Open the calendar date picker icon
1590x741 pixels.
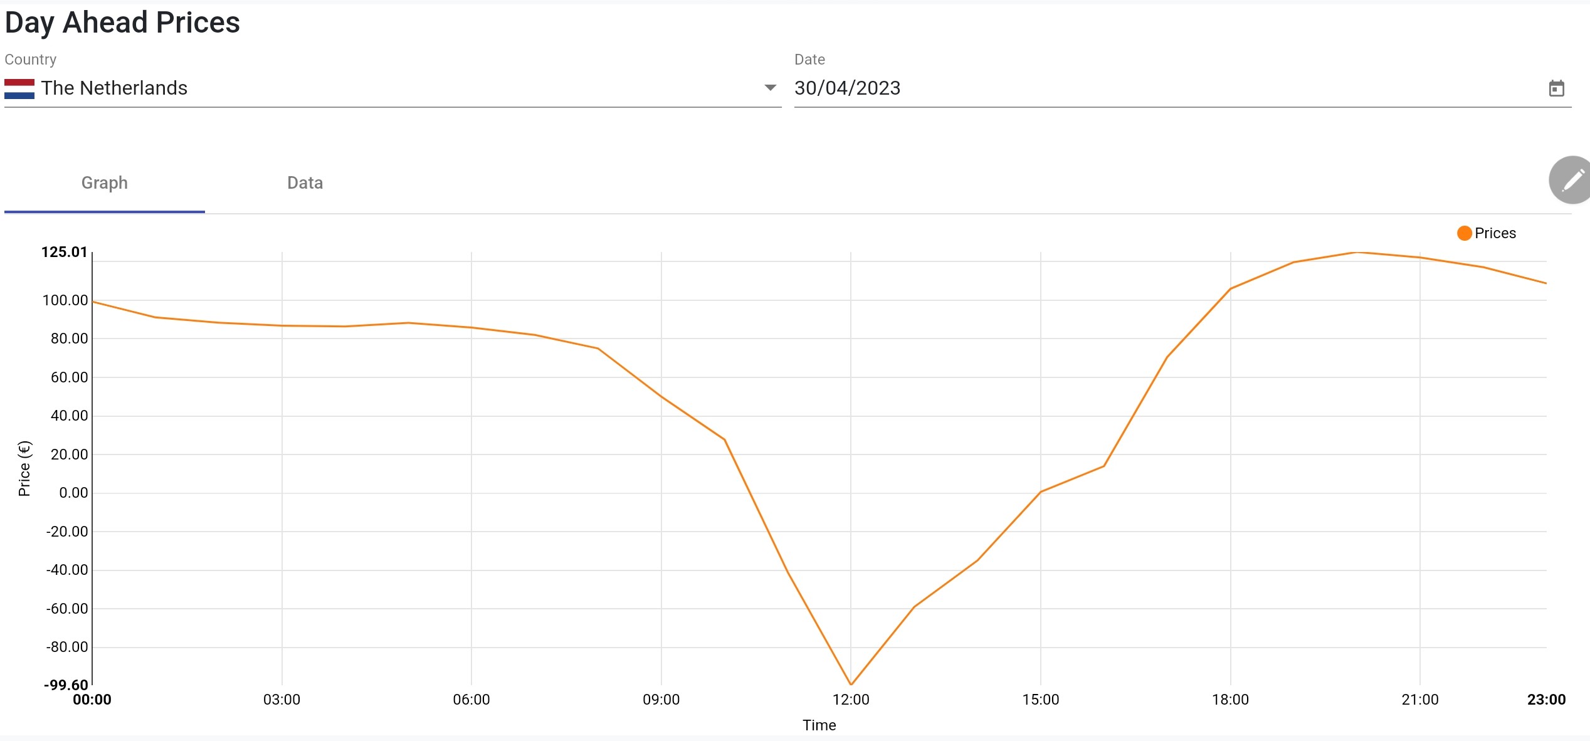coord(1556,88)
